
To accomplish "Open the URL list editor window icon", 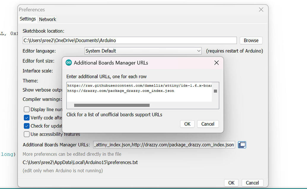I will tap(242, 145).
